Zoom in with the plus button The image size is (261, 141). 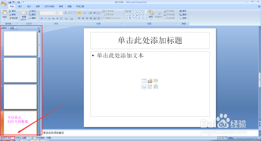(x=255, y=138)
